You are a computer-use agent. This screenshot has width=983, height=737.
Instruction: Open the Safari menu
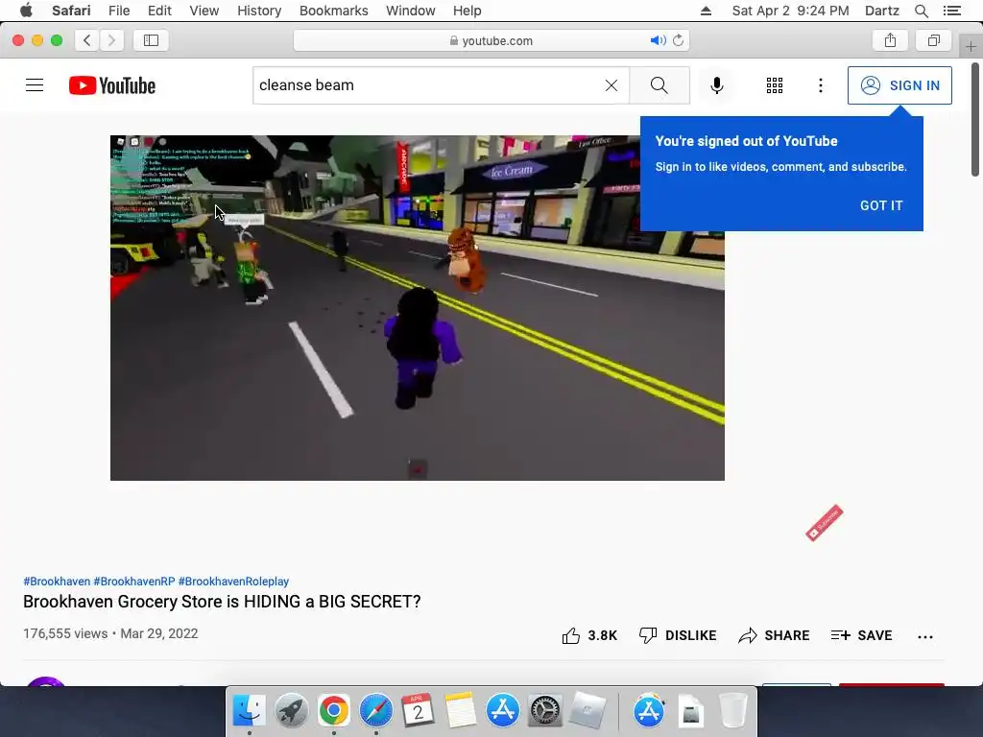click(x=71, y=11)
